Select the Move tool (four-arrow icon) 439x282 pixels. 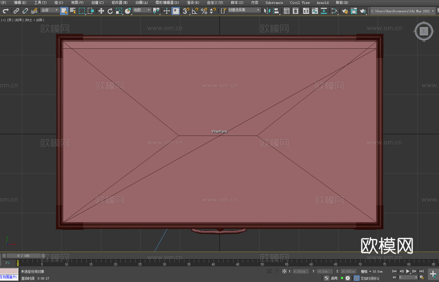pos(101,11)
